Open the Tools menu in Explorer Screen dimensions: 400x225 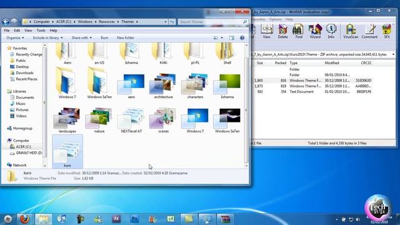(x=41, y=31)
